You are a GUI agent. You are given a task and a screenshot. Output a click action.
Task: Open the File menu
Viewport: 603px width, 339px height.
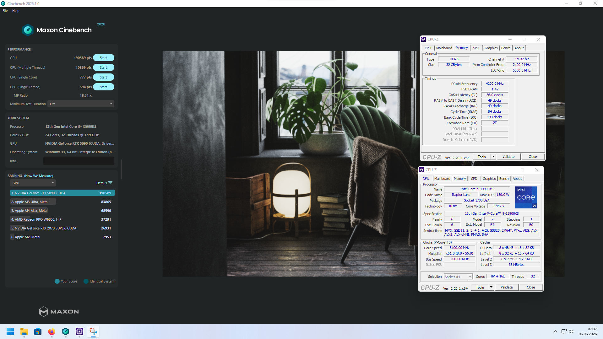[x=5, y=11]
